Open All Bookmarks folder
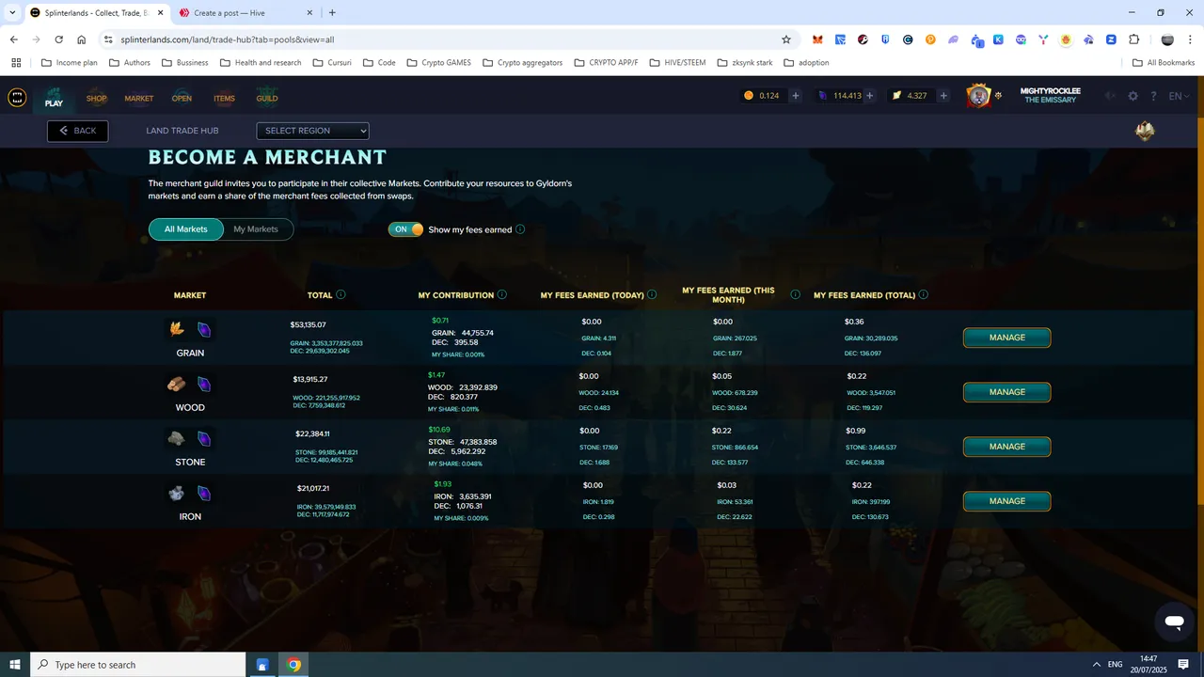Image resolution: width=1204 pixels, height=677 pixels. click(1164, 63)
